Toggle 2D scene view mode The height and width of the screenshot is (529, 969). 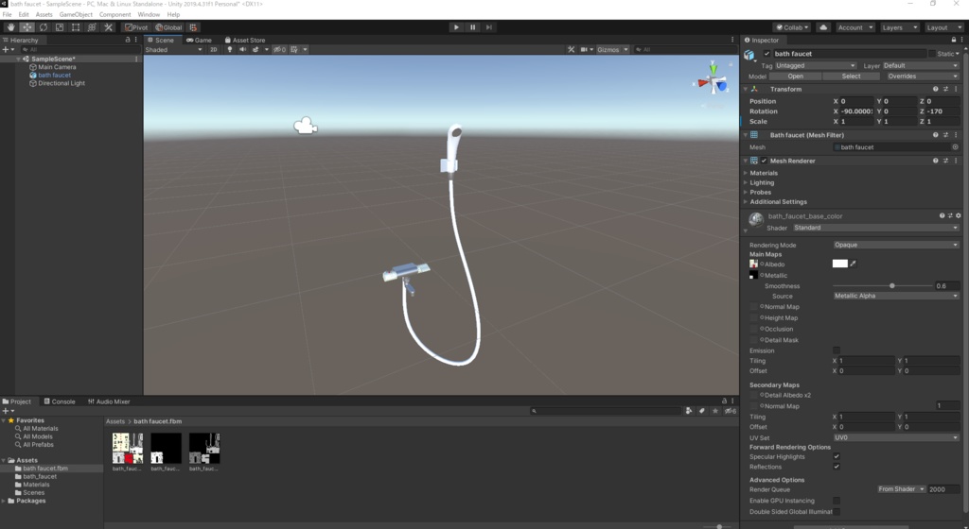(213, 49)
